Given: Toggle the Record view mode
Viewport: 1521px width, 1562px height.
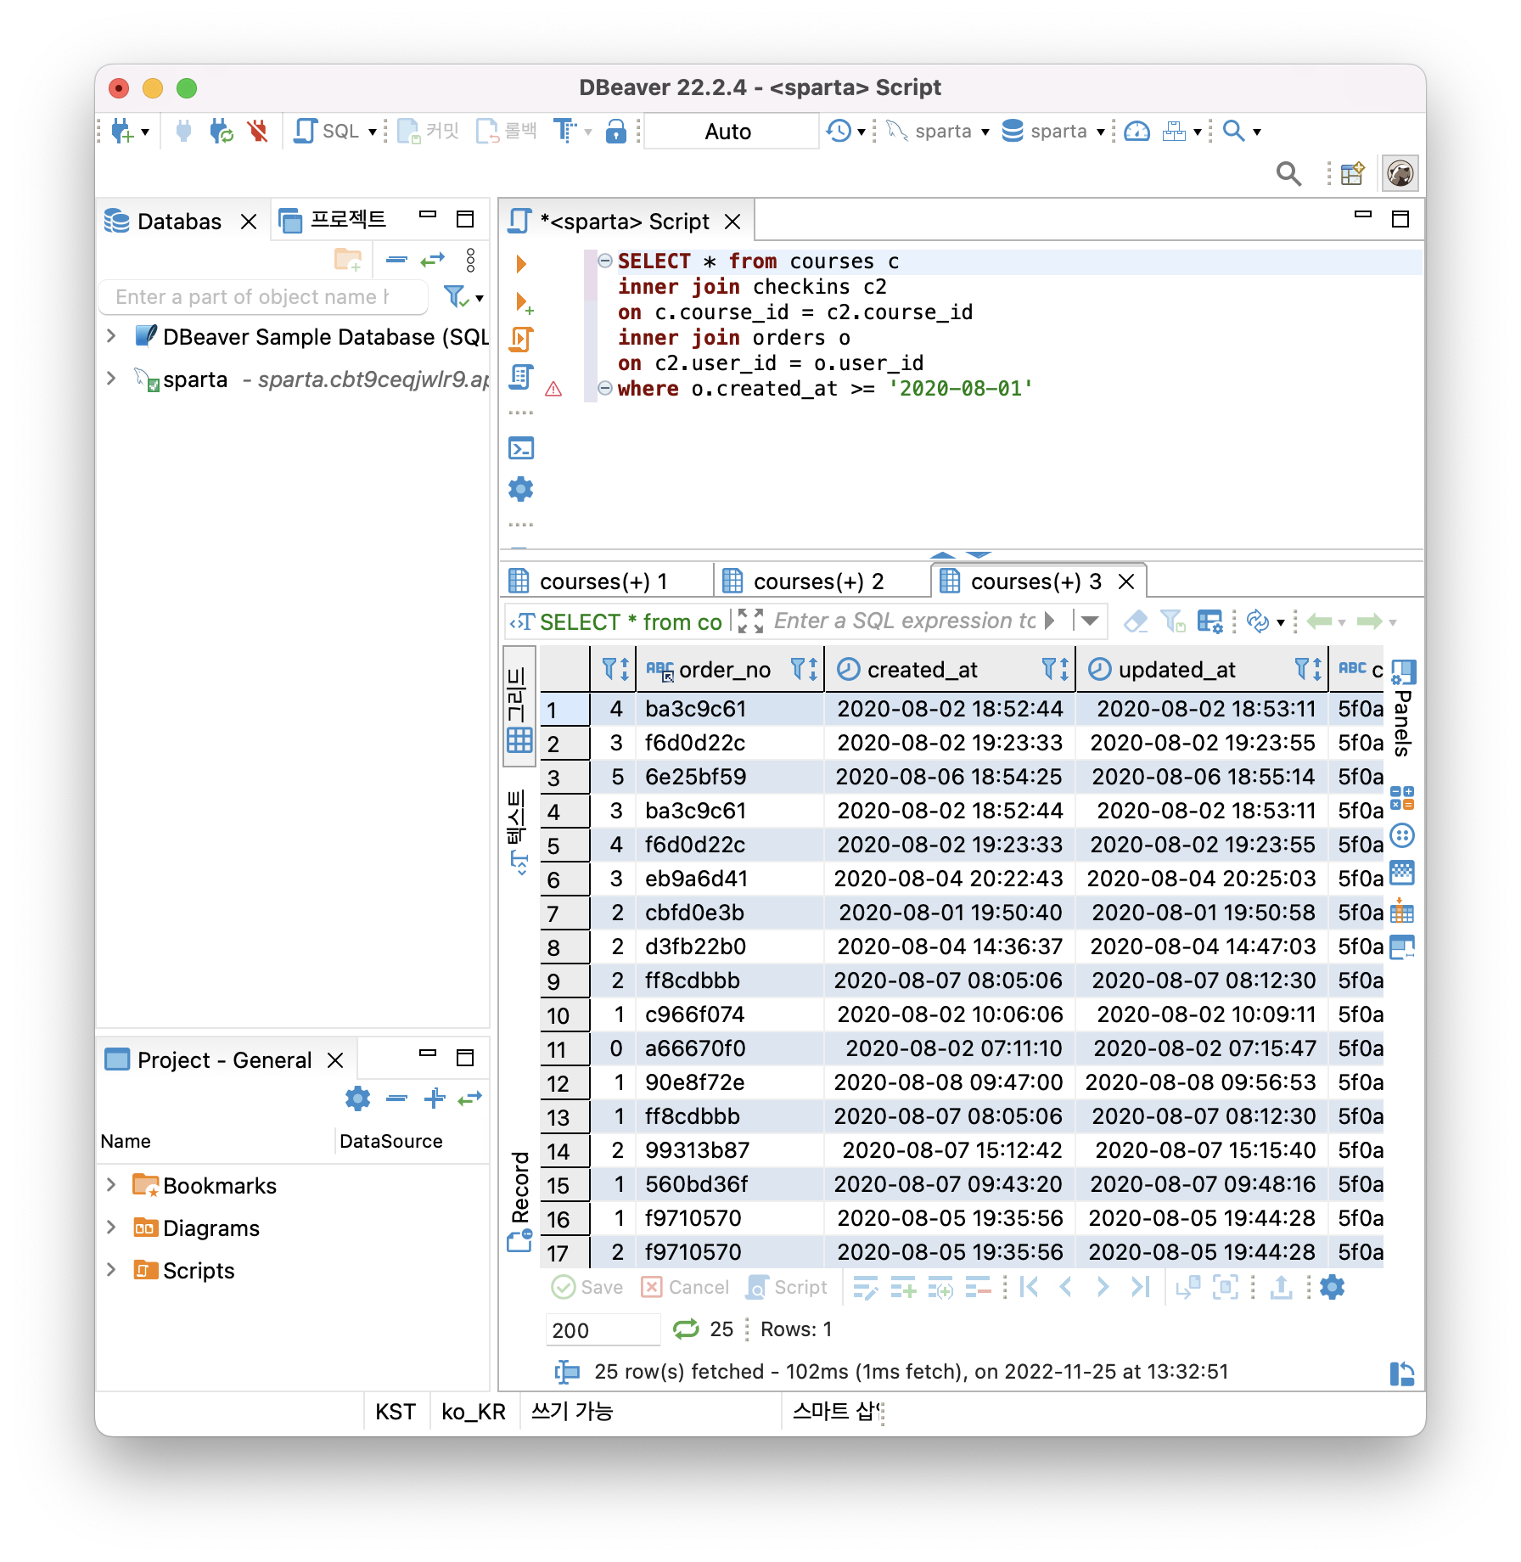Looking at the screenshot, I should pyautogui.click(x=519, y=1202).
